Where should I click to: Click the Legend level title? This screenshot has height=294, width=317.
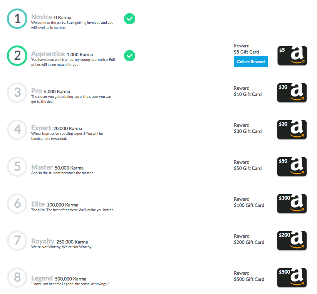click(42, 278)
